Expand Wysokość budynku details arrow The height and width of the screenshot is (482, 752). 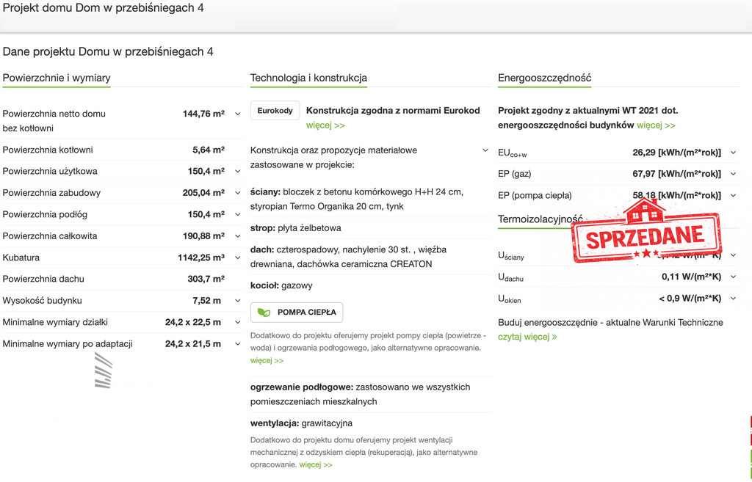[x=237, y=301]
